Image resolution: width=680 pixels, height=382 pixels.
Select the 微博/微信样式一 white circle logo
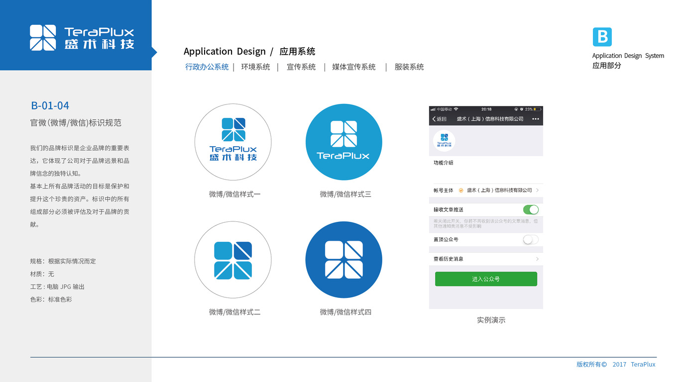(x=233, y=142)
